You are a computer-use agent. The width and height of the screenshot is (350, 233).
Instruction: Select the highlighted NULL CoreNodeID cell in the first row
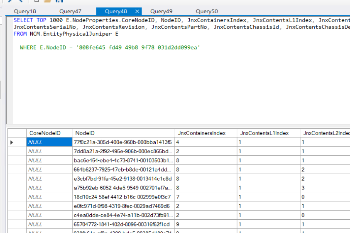49,142
